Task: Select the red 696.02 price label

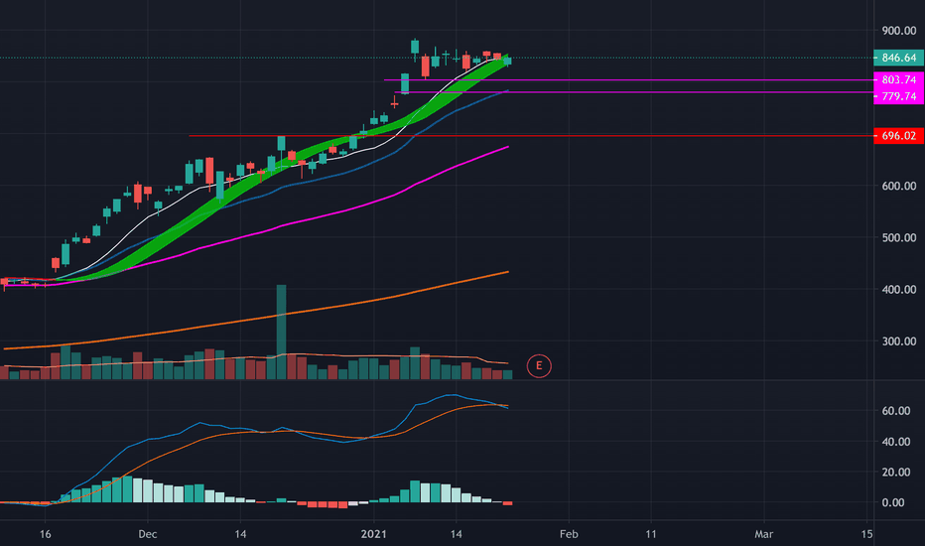Action: 898,136
